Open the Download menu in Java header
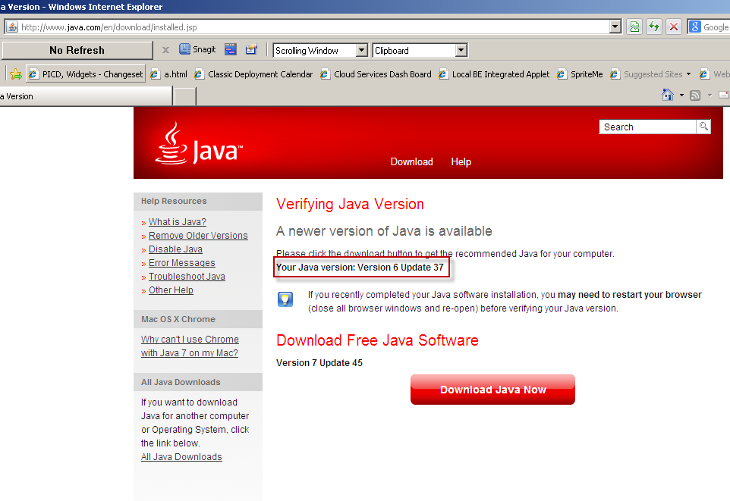 (411, 162)
